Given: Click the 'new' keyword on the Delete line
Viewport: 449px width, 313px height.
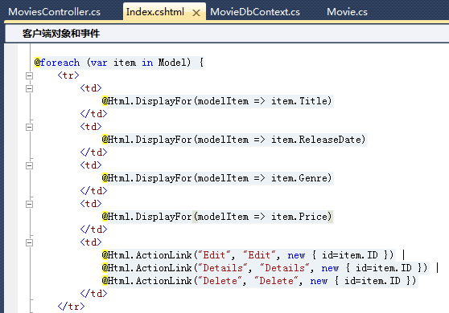Looking at the screenshot, I should tap(319, 281).
